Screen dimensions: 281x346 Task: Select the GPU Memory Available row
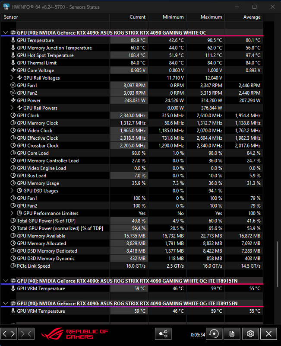click(132, 236)
